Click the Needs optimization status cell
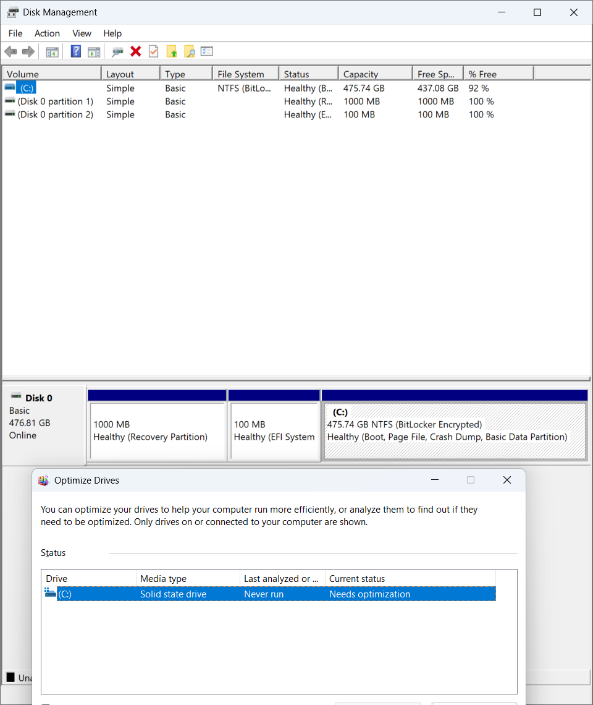The height and width of the screenshot is (705, 593). [370, 594]
